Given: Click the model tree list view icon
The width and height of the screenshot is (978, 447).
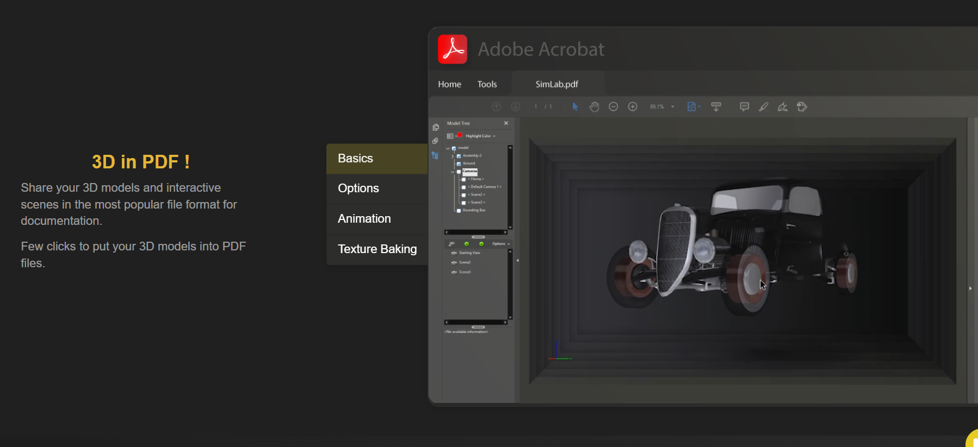Looking at the screenshot, I should tap(450, 136).
